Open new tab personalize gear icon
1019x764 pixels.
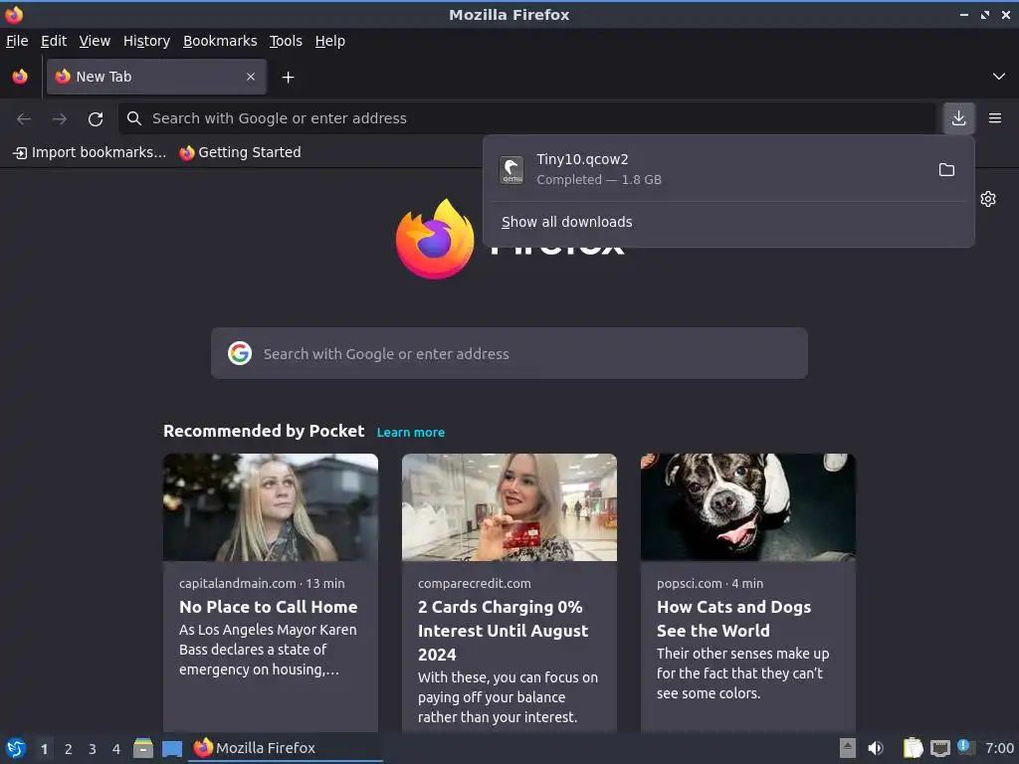click(988, 199)
